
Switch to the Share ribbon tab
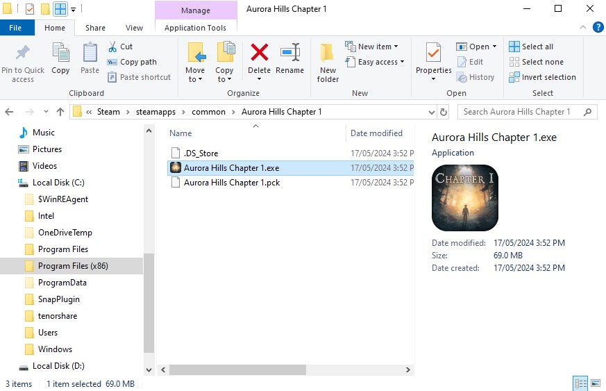tap(96, 28)
